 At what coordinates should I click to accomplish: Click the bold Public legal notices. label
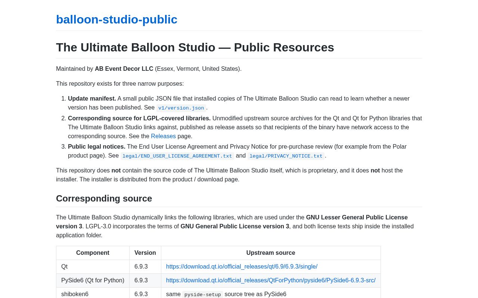coord(97,147)
